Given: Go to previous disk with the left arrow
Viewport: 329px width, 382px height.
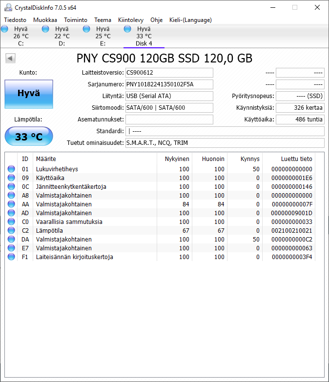Looking at the screenshot, I should coord(10,58).
